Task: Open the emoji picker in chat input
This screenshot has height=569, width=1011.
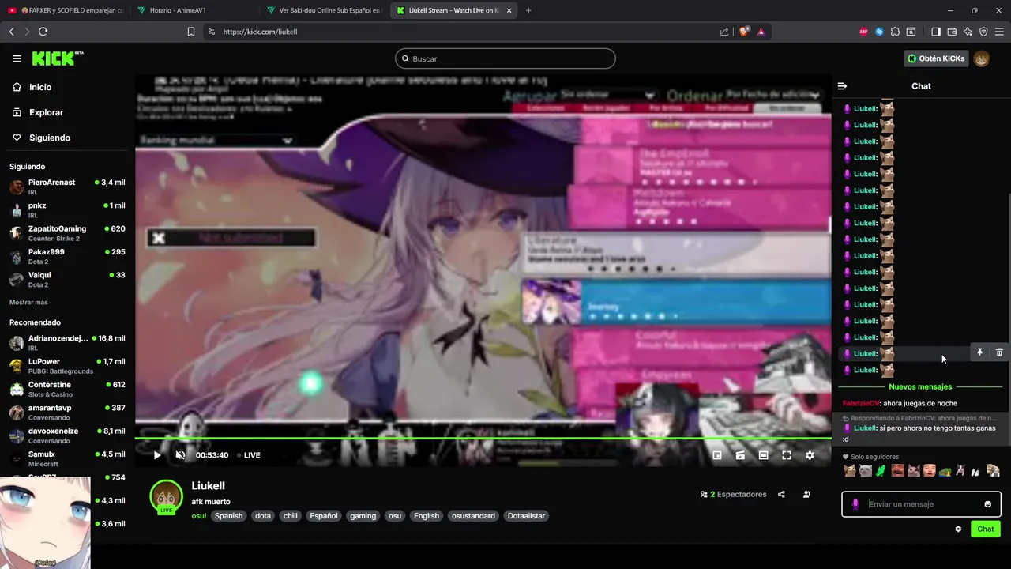Action: 987,504
